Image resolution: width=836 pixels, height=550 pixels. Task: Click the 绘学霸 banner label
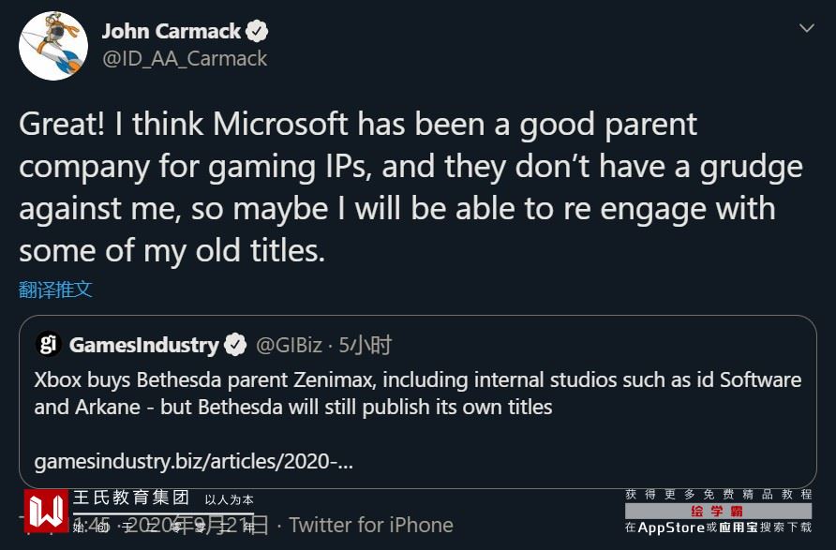pyautogui.click(x=717, y=511)
